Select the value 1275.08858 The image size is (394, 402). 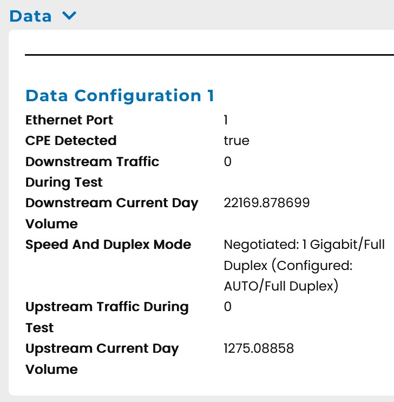[259, 348]
